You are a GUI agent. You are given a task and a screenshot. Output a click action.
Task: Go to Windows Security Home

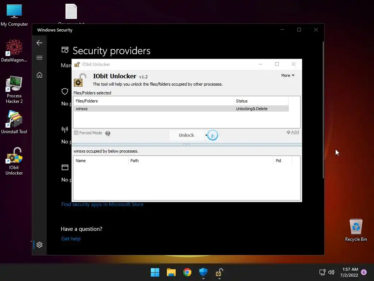39,75
